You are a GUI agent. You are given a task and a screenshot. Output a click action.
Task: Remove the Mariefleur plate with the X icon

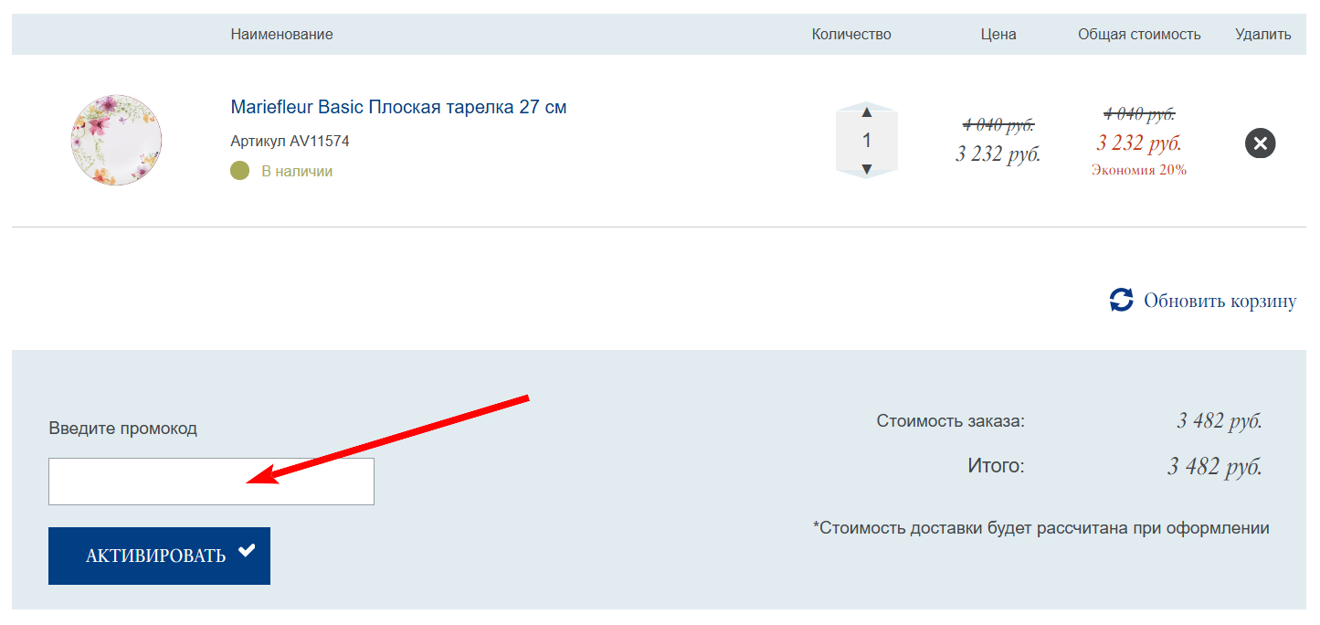[x=1260, y=143]
